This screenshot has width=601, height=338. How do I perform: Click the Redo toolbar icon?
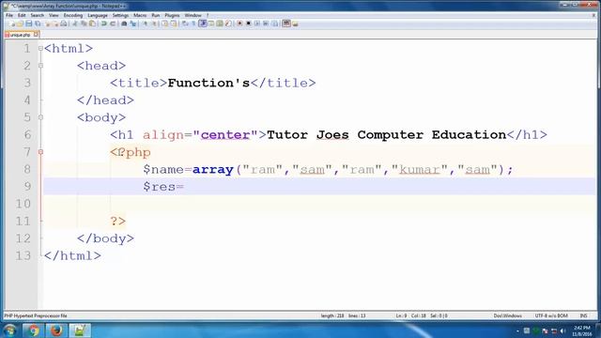113,23
